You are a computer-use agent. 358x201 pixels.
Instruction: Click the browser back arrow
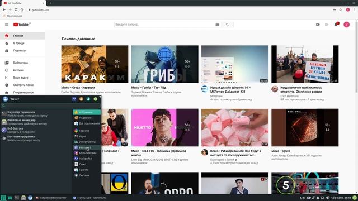tap(4, 9)
